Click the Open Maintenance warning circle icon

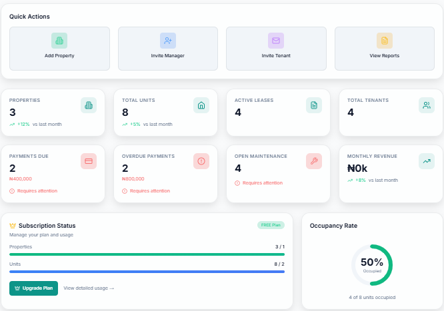(237, 183)
